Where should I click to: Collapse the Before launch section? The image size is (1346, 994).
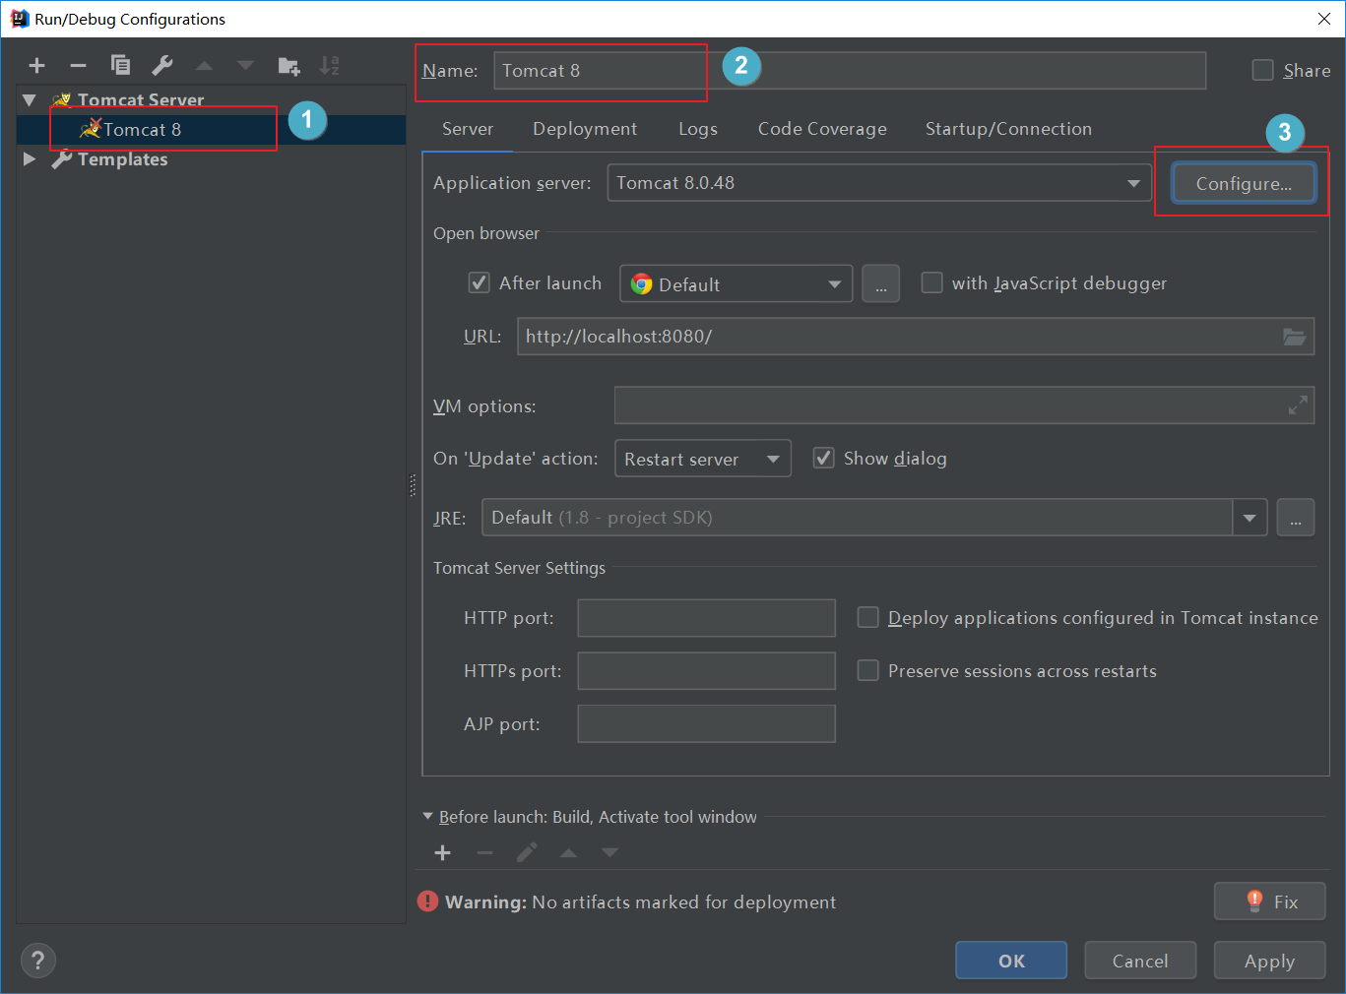pyautogui.click(x=427, y=817)
